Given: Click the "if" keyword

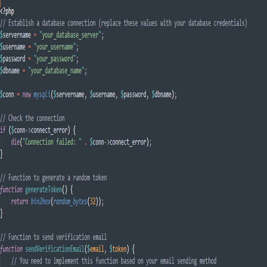Looking at the screenshot, I should [3, 130].
